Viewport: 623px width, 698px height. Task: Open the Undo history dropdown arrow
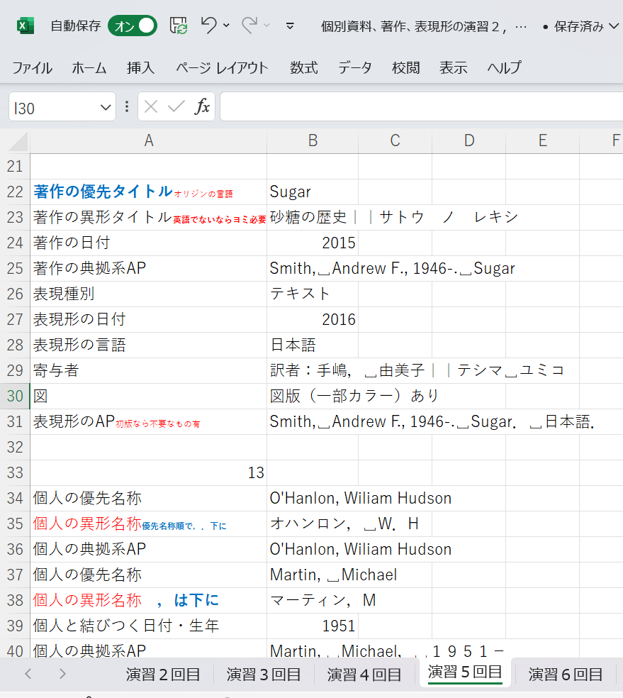(x=226, y=26)
